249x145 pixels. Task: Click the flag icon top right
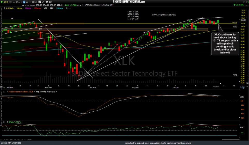pos(247,2)
